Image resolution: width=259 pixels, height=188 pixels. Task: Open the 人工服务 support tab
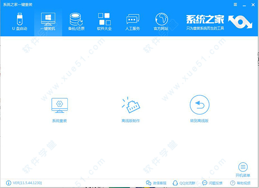pos(133,22)
